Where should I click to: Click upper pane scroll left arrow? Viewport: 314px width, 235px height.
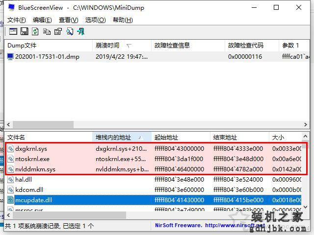(x=8, y=124)
